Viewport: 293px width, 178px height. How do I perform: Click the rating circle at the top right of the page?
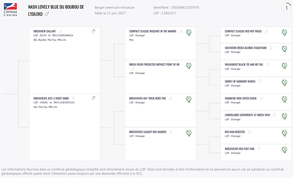pyautogui.click(x=286, y=8)
